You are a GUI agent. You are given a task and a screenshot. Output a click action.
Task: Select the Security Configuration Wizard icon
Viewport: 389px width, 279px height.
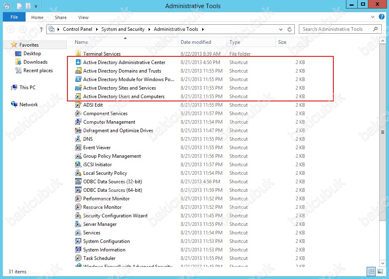[78, 216]
